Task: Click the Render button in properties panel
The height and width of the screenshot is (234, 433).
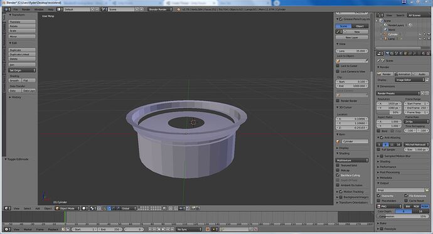Action: click(x=385, y=74)
